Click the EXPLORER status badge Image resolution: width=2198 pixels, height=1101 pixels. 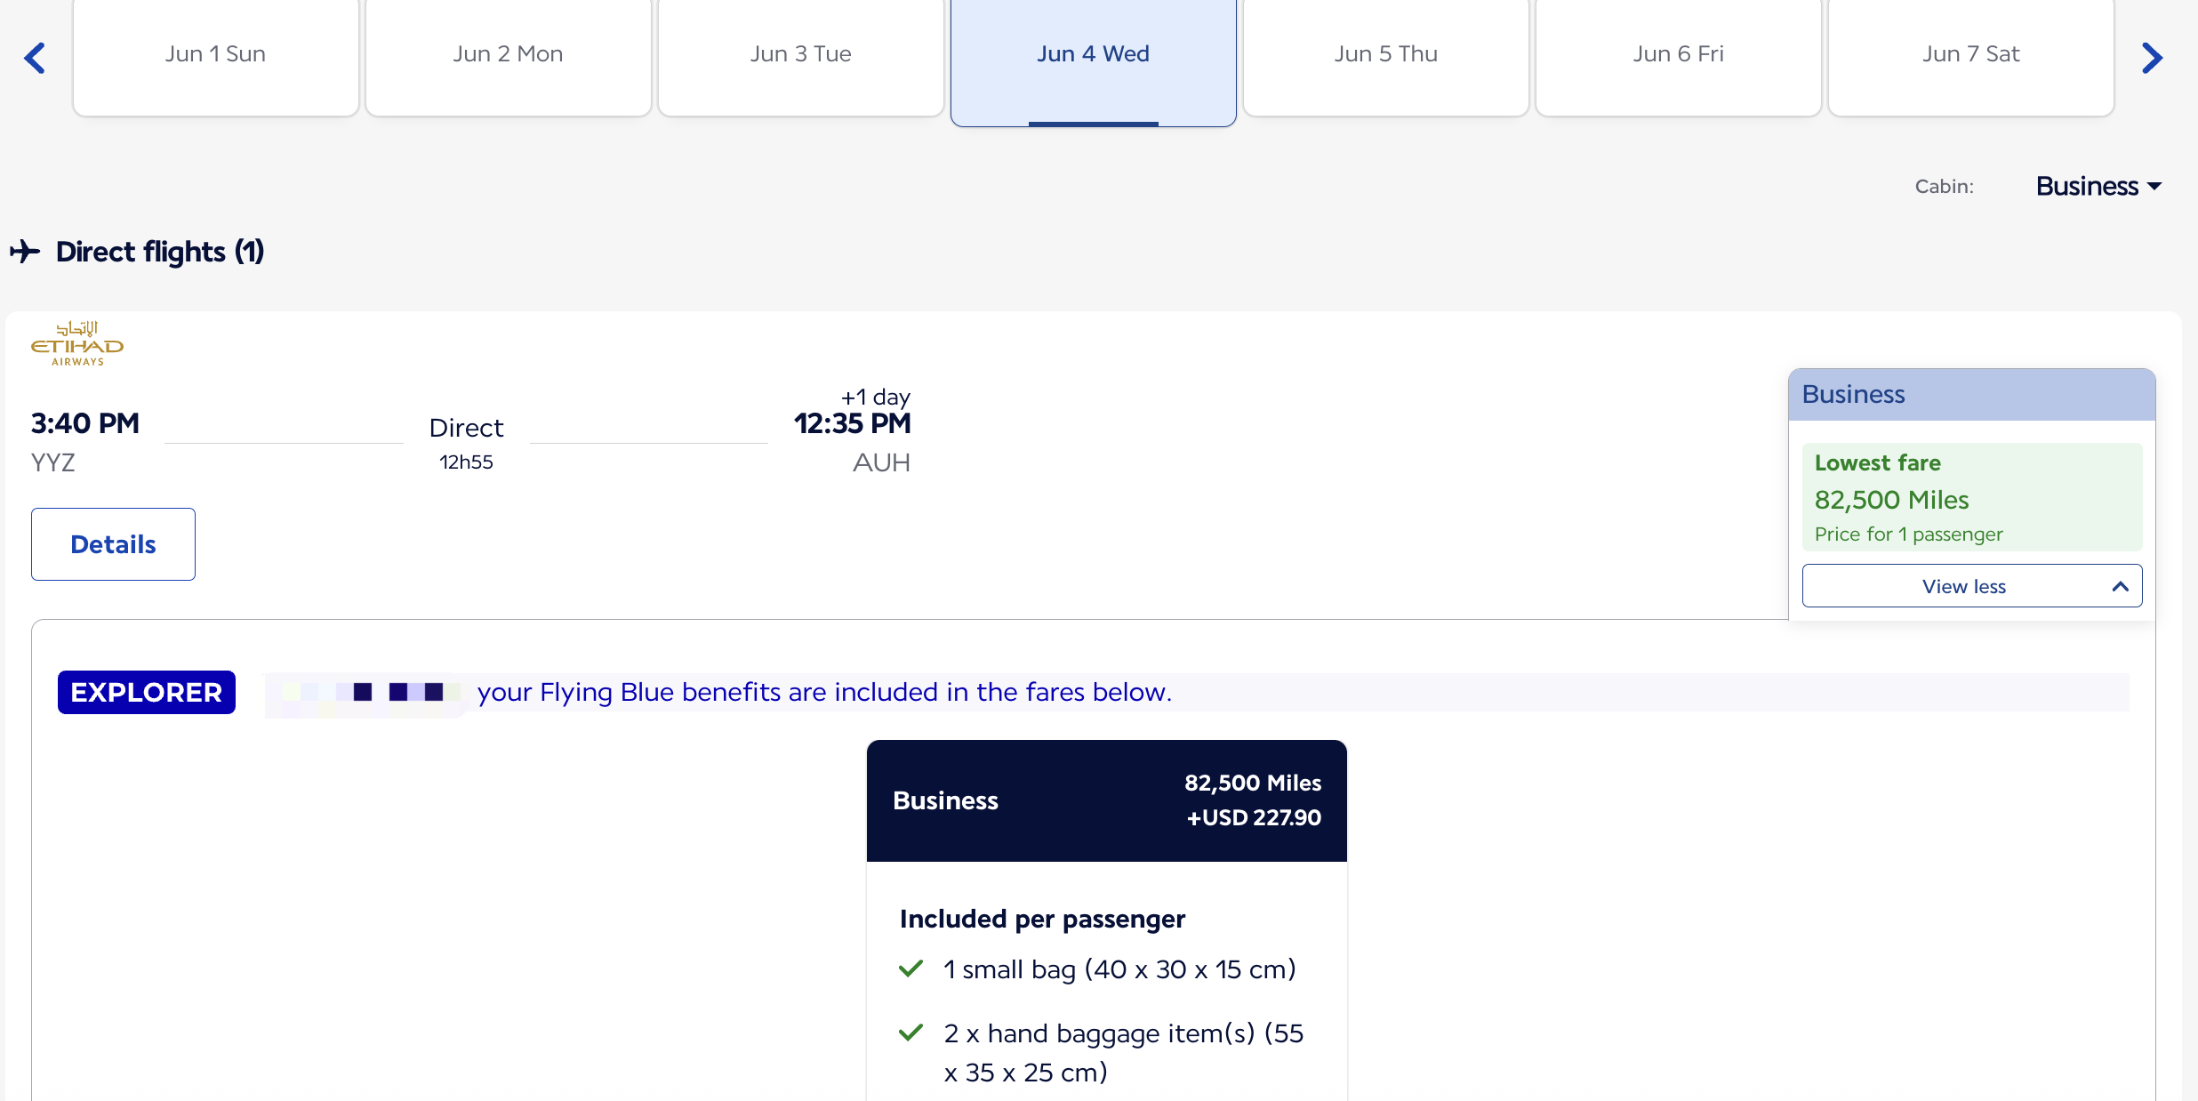click(147, 692)
